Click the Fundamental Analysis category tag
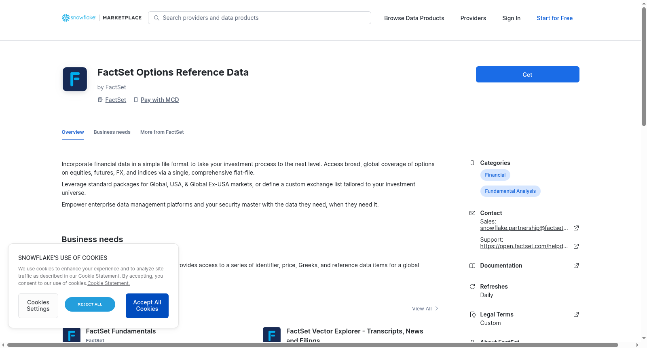 pyautogui.click(x=510, y=191)
